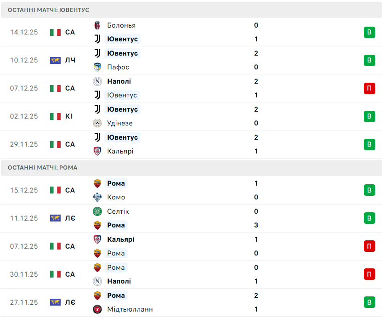Click the Como team crest
Image resolution: width=384 pixels, height=318 pixels.
pos(97,197)
